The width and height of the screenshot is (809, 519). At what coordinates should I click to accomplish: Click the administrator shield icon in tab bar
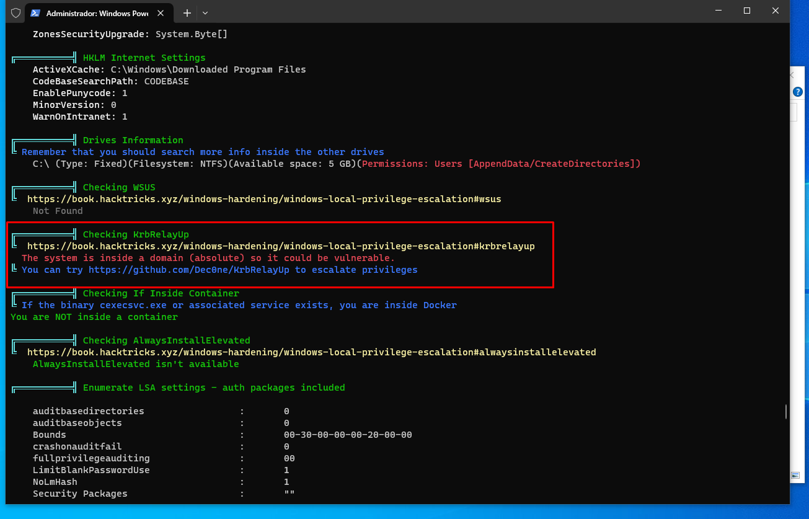[16, 12]
